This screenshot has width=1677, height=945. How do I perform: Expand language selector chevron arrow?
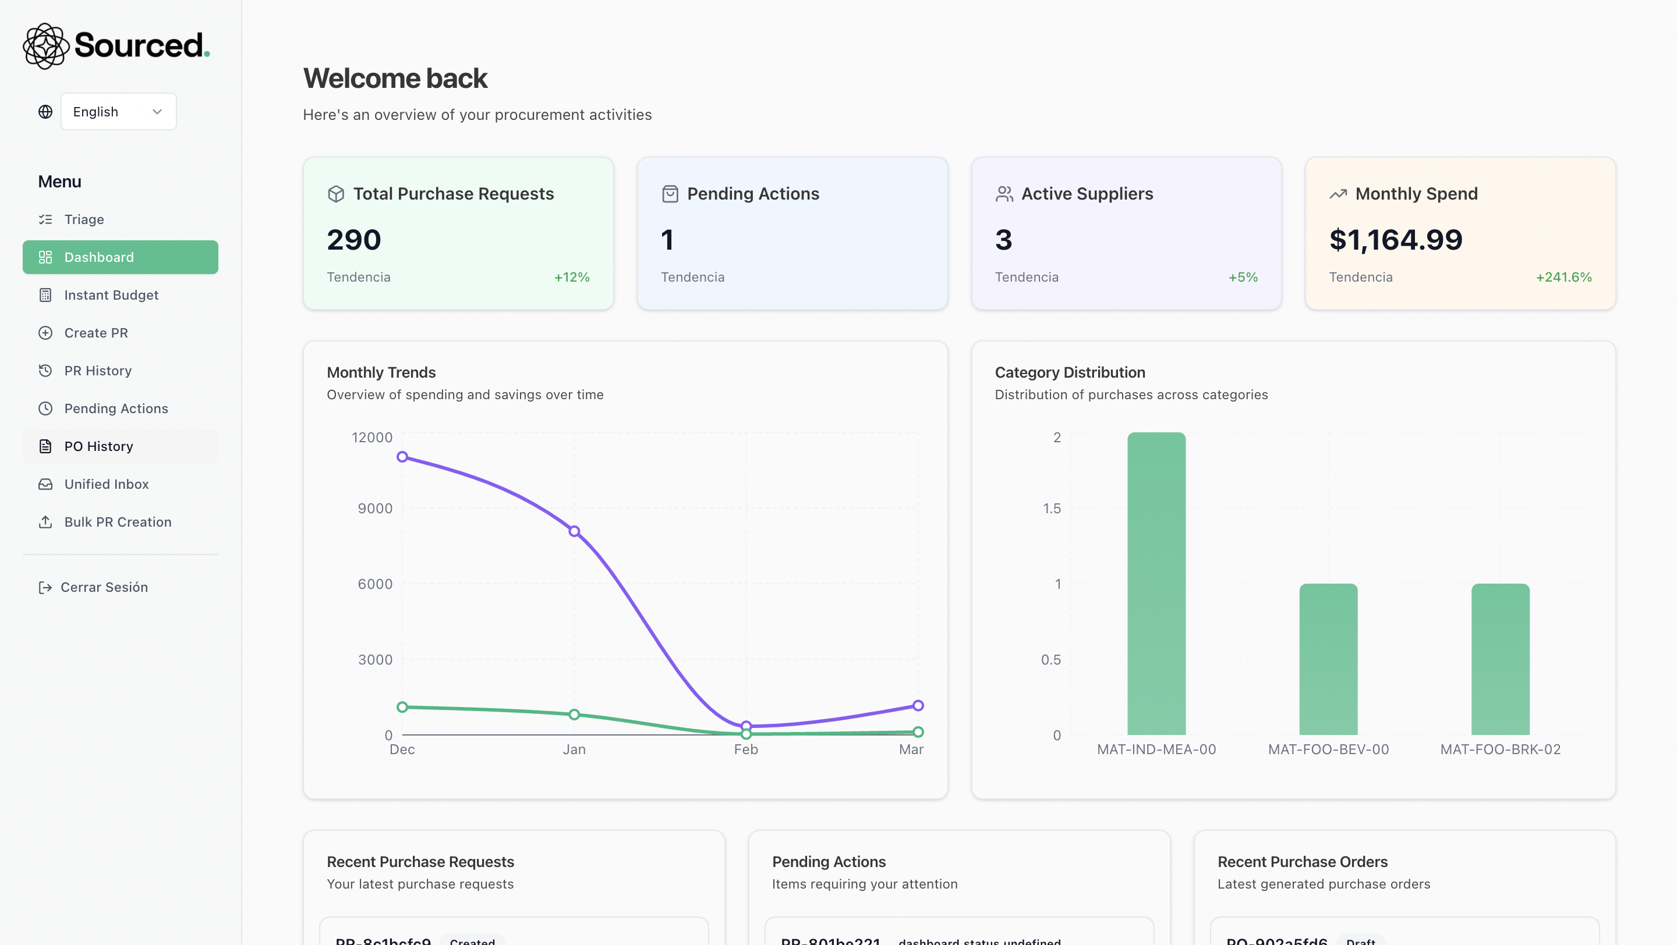[157, 112]
